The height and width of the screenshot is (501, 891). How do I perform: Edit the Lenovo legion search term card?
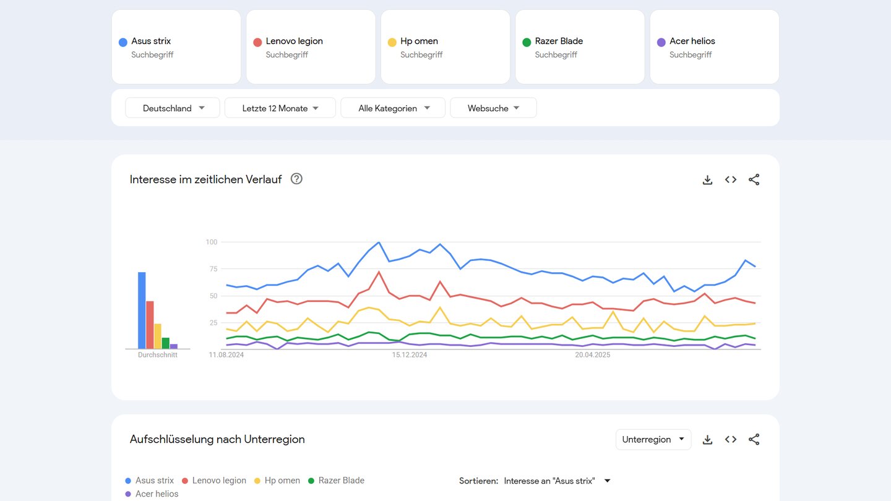(311, 47)
